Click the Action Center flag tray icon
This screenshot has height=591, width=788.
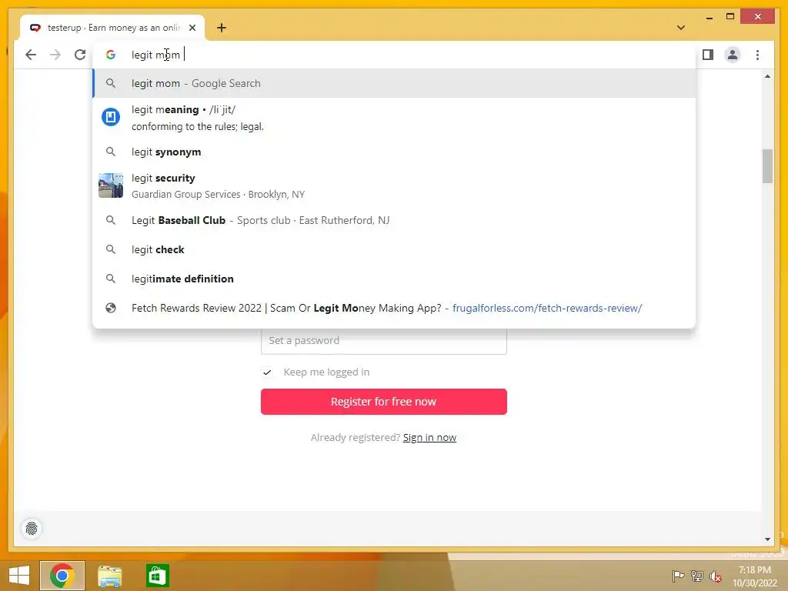tap(678, 576)
